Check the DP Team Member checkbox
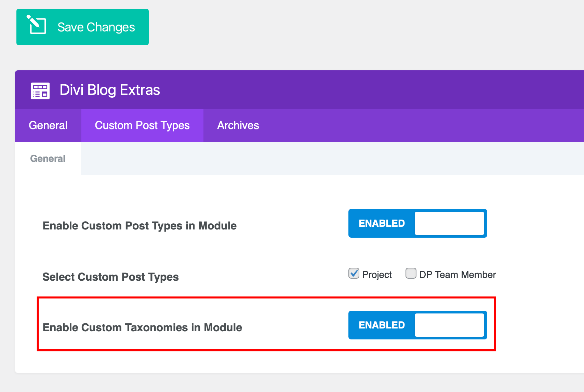Viewport: 584px width, 392px height. pos(411,274)
